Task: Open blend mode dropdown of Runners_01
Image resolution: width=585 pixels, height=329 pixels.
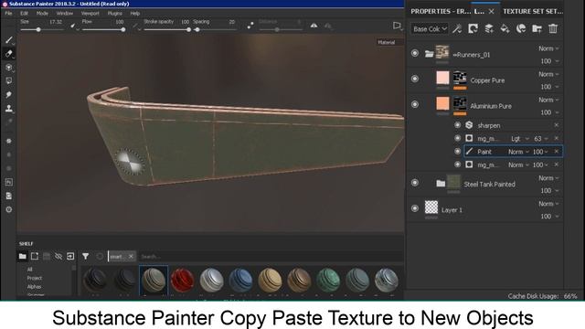Action: (x=548, y=48)
